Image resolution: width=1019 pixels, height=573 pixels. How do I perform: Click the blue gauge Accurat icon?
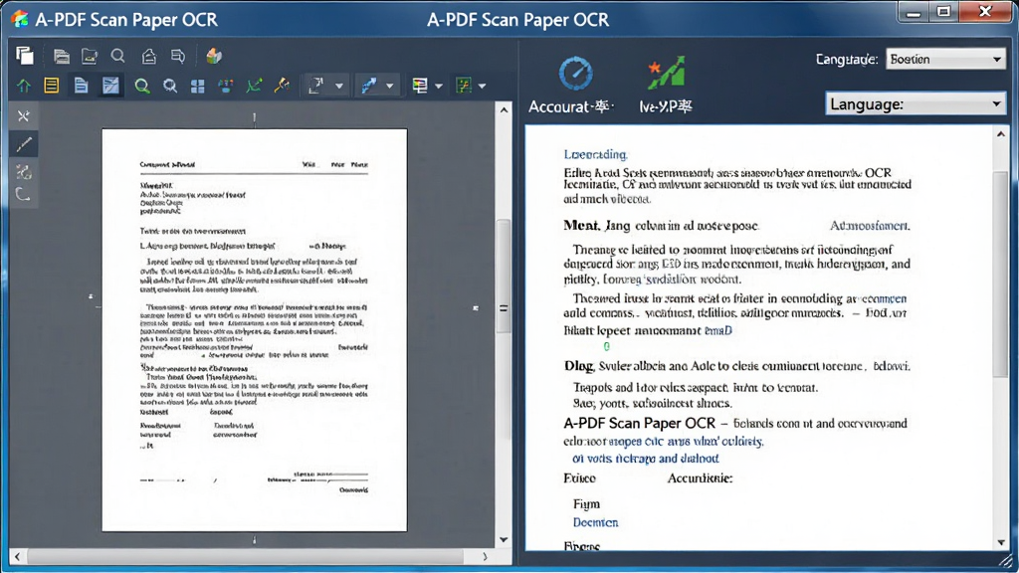coord(576,74)
